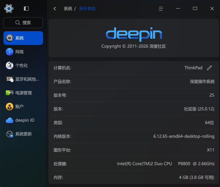Viewport: 220px width, 187px height.
Task: Click the 类型: label
Action: pos(58,123)
